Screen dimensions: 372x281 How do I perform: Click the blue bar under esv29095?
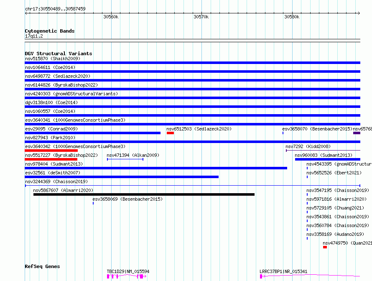coord(92,133)
